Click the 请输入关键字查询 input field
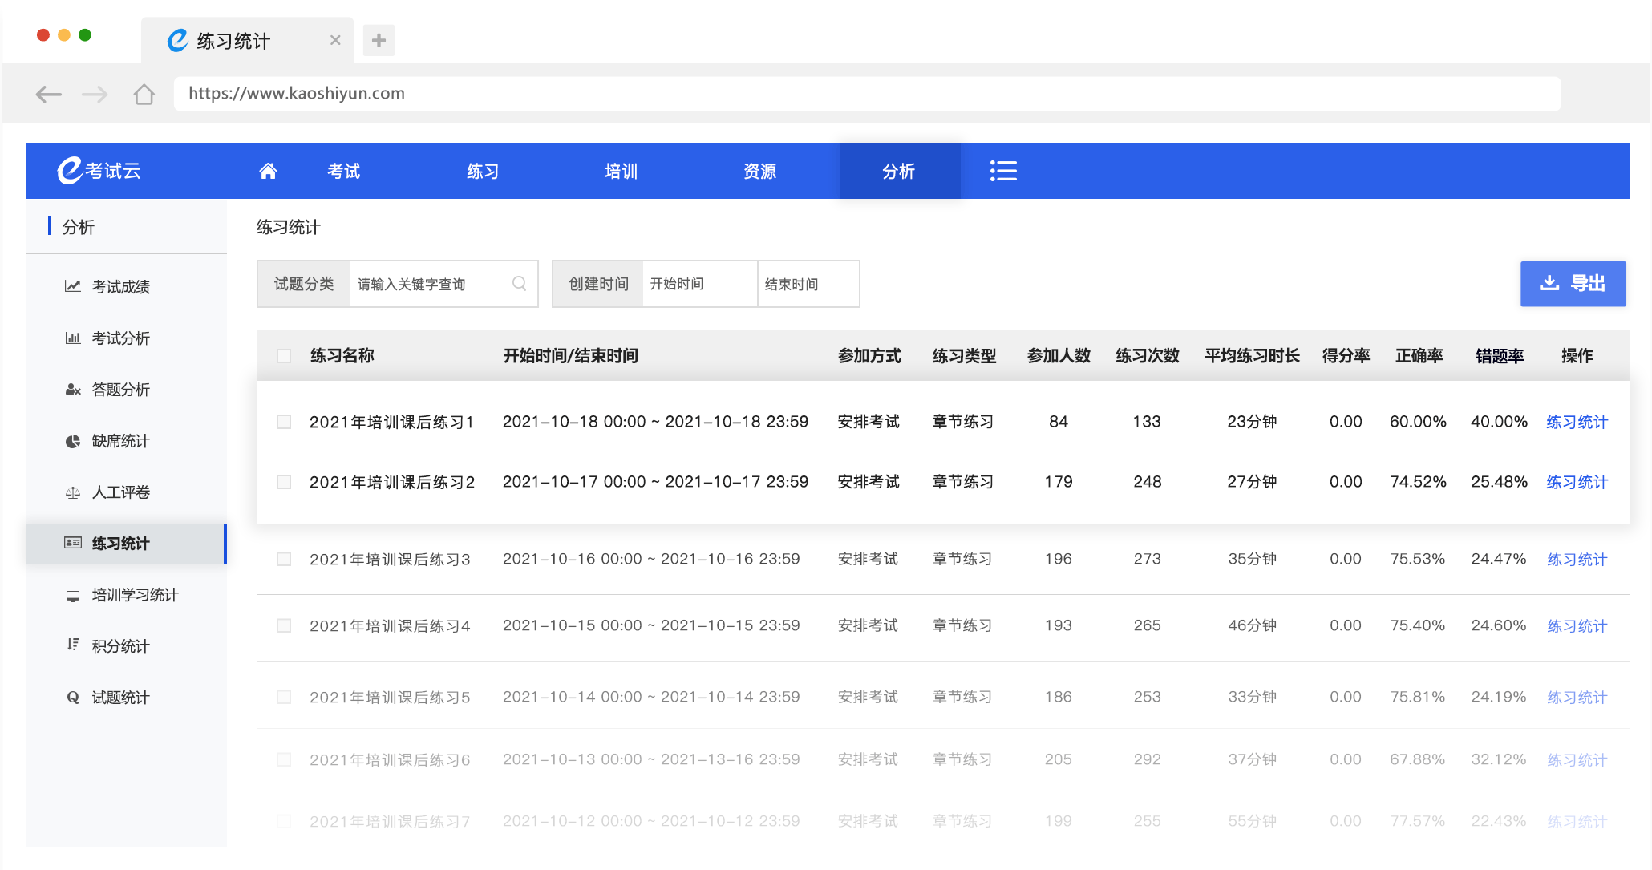The width and height of the screenshot is (1652, 870). pyautogui.click(x=429, y=284)
